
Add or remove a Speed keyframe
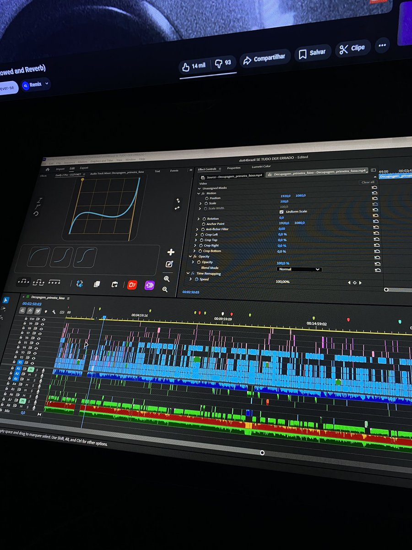354,283
